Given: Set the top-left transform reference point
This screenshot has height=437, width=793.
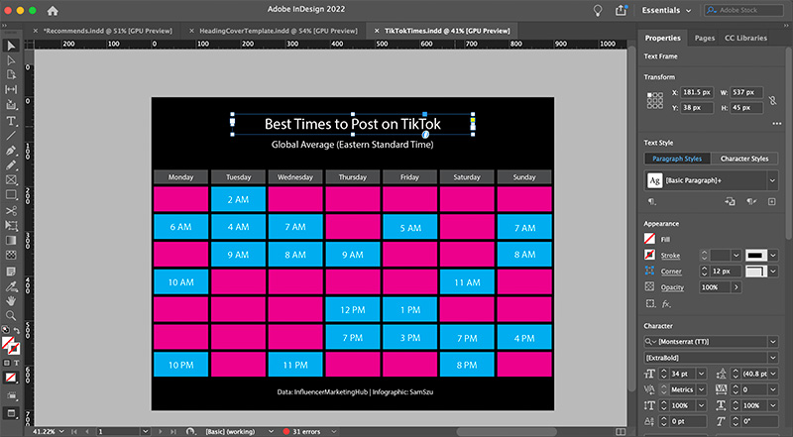Looking at the screenshot, I should tap(649, 94).
